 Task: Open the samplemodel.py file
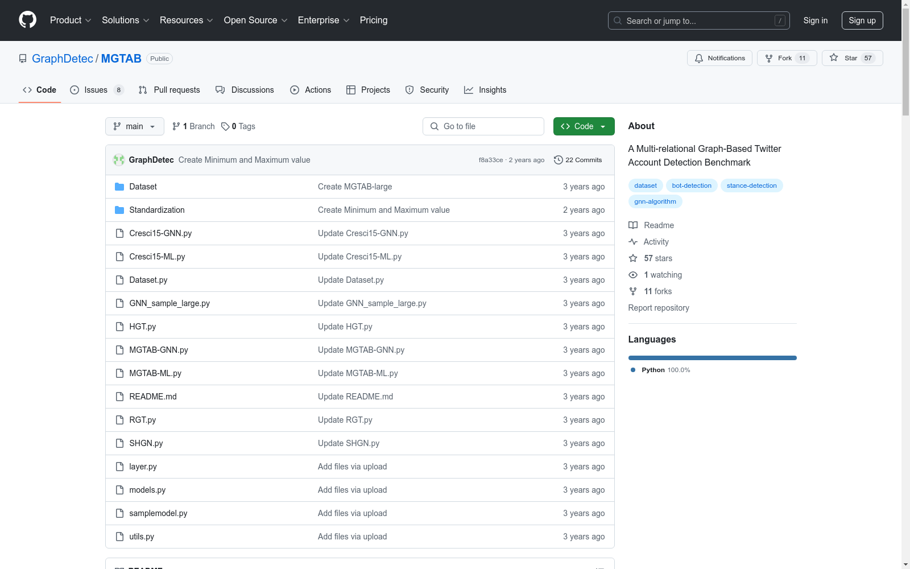coord(158,513)
